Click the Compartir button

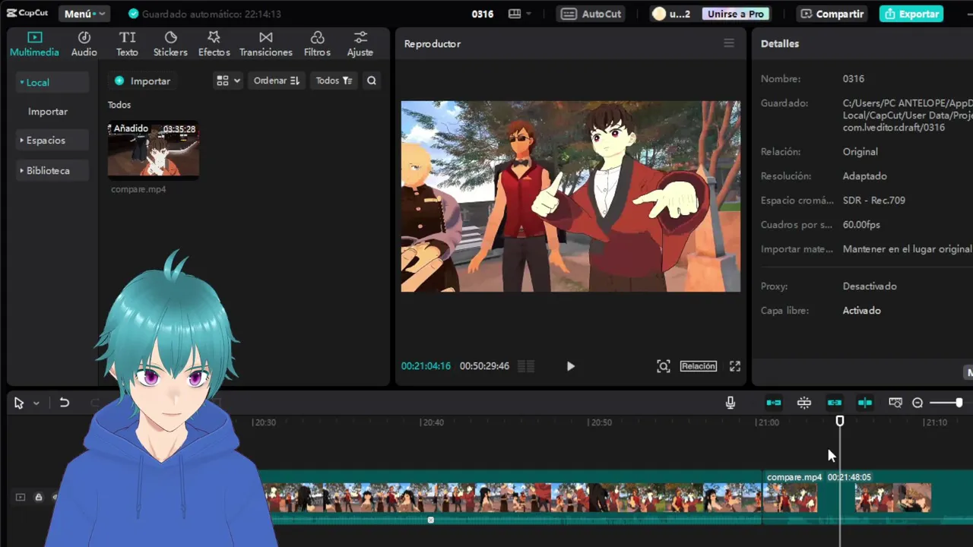(832, 14)
